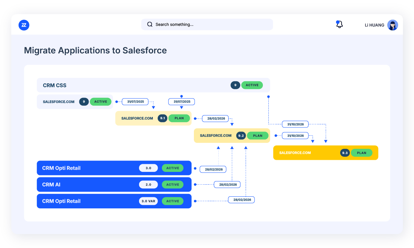This screenshot has height=248, width=414.
Task: Select CRM Opti Retail 3.0 VAR row
Action: pyautogui.click(x=114, y=201)
